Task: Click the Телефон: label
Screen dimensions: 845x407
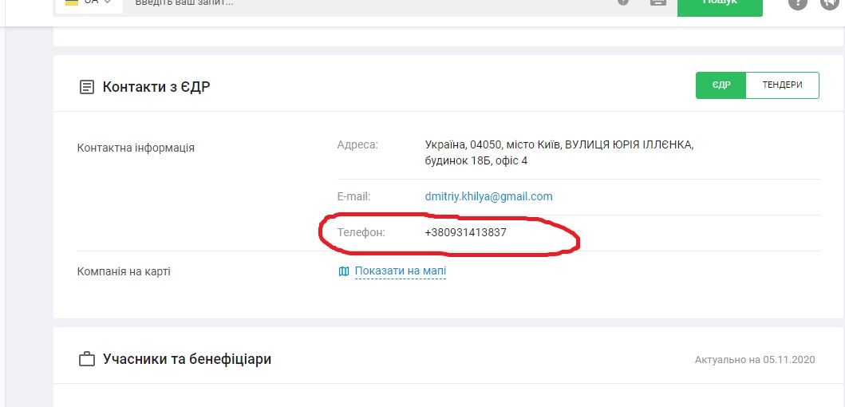Action: pyautogui.click(x=361, y=233)
